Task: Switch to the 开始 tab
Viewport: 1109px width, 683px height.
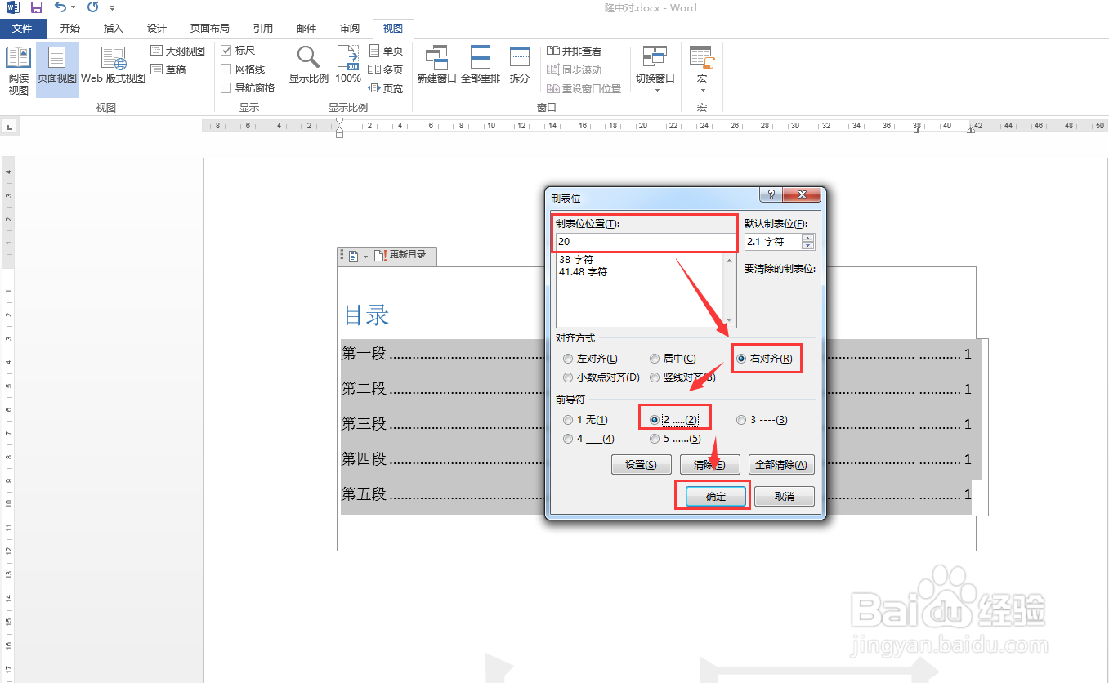Action: pos(70,29)
